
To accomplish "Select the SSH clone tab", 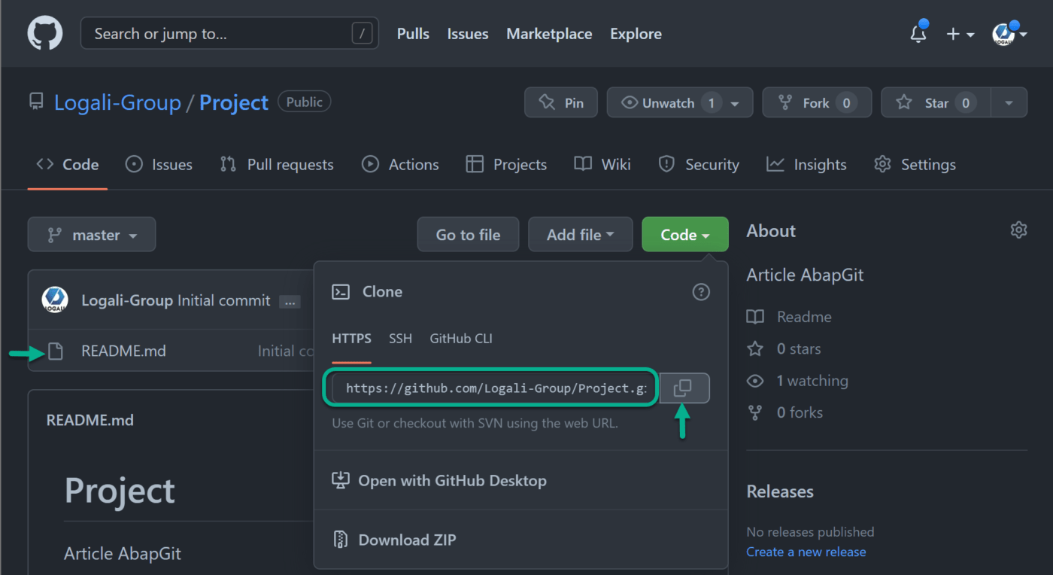I will tap(400, 339).
